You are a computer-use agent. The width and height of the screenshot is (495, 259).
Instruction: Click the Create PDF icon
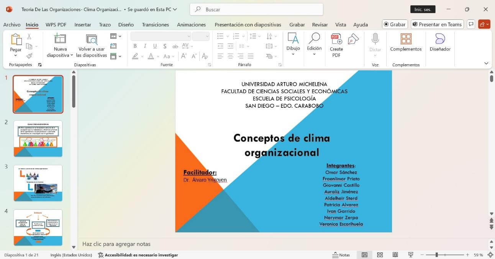tap(336, 39)
